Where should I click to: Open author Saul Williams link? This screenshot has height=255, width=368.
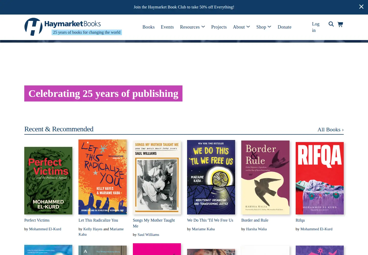coord(148,235)
